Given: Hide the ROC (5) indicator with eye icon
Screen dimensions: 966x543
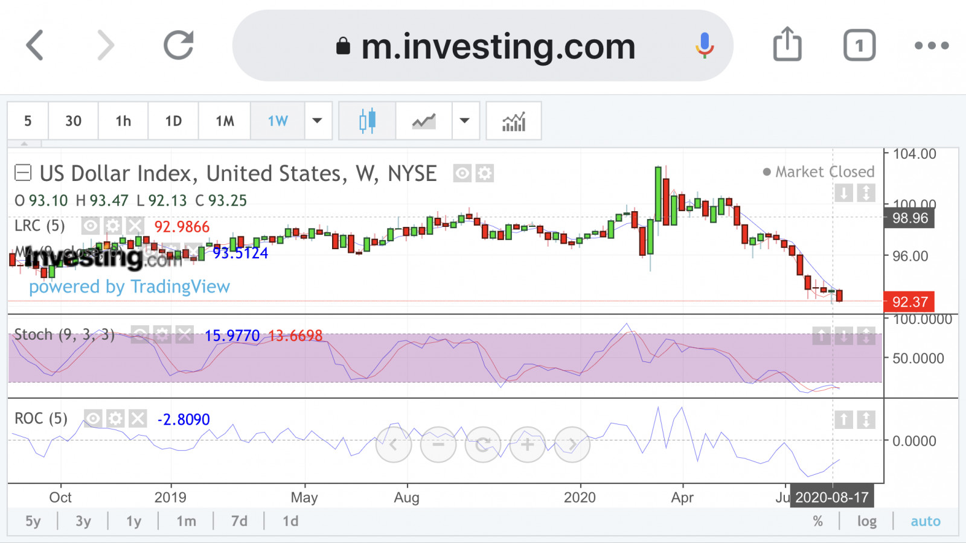Looking at the screenshot, I should (x=93, y=418).
